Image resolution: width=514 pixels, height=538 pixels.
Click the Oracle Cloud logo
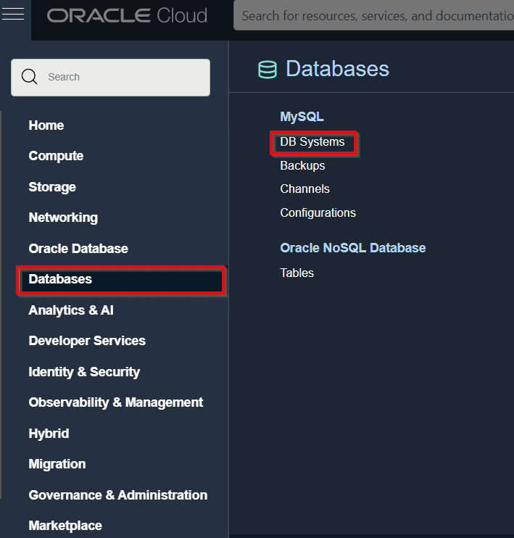[x=127, y=16]
